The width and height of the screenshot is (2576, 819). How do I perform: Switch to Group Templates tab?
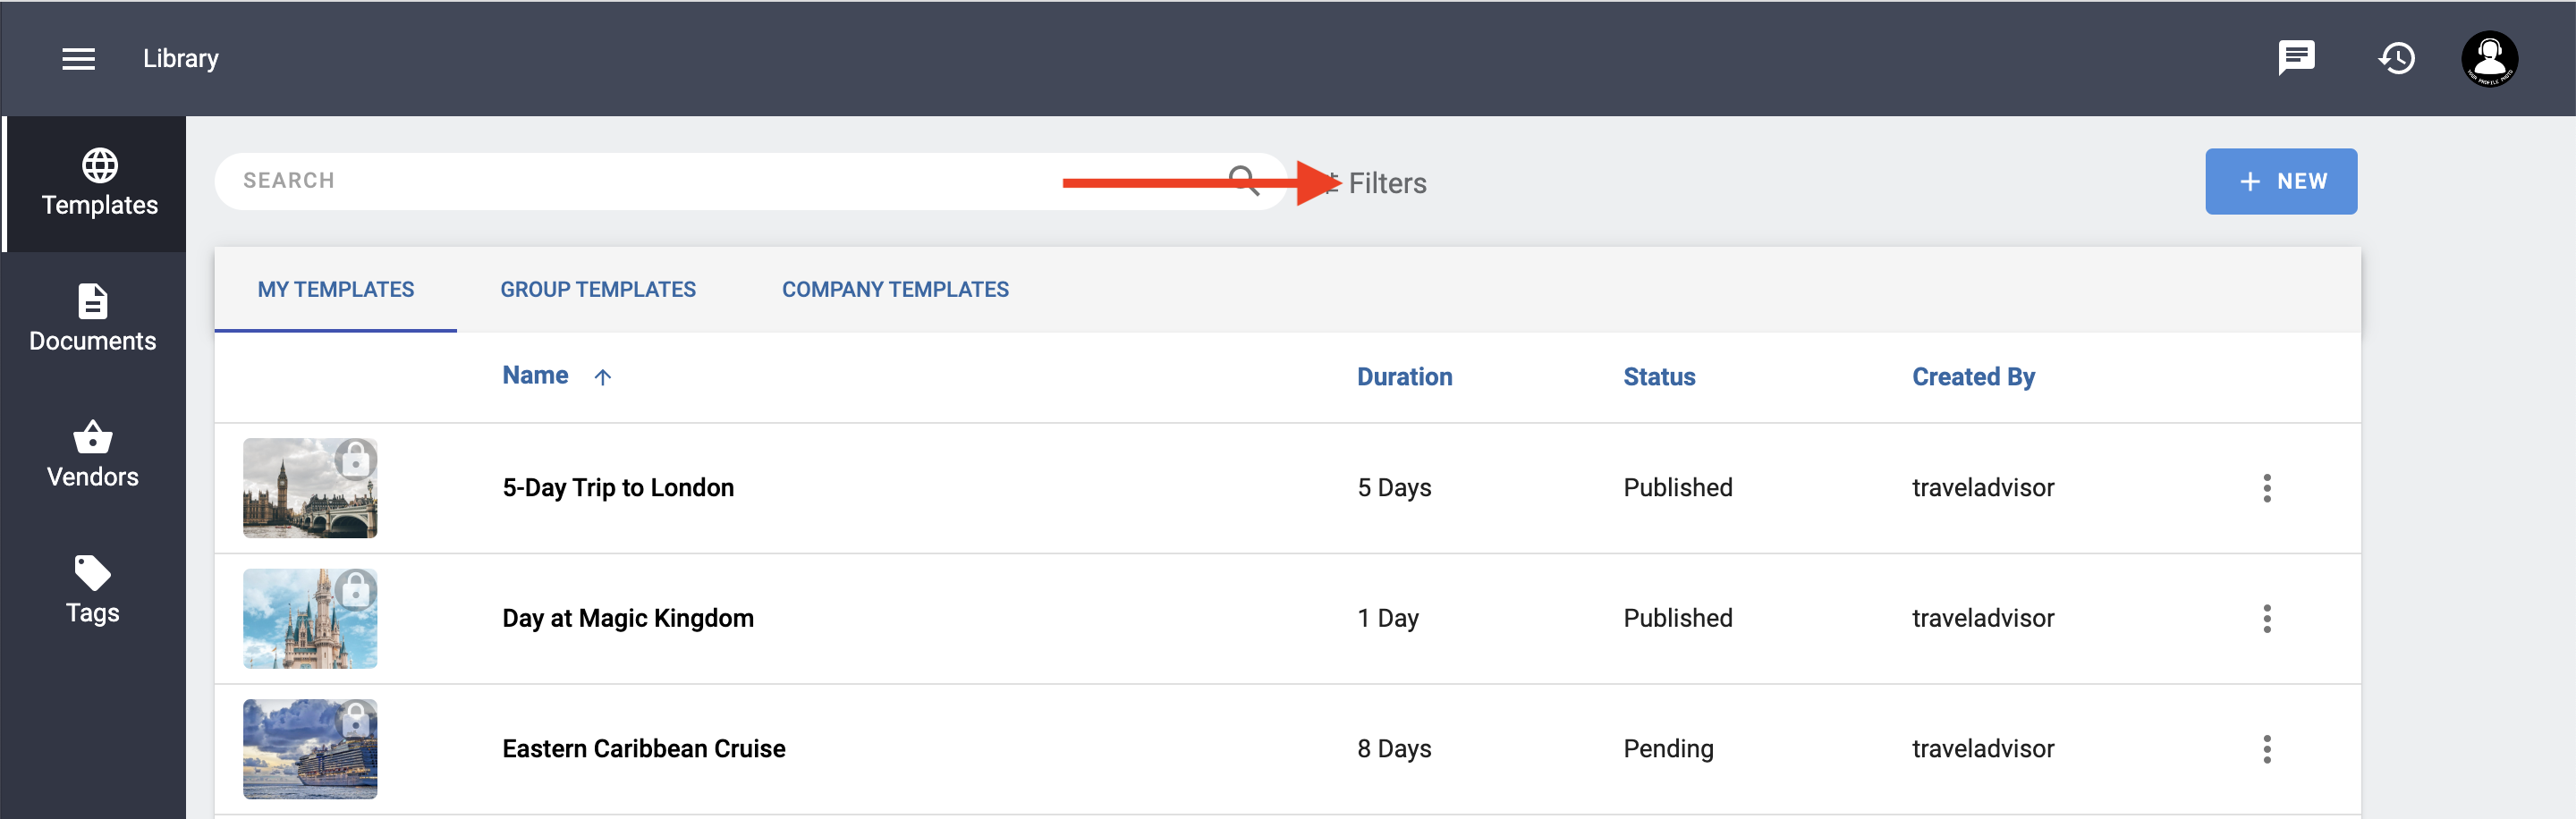pyautogui.click(x=598, y=289)
